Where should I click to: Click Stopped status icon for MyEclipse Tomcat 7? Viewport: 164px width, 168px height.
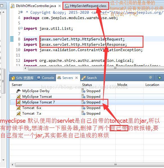click(83, 102)
